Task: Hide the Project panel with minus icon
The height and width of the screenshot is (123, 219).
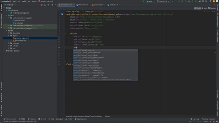Action: click(x=55, y=5)
